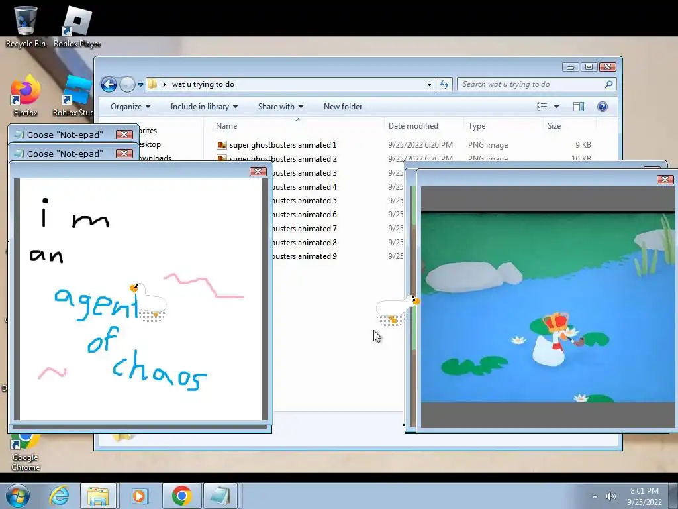Click the Windows Start orb
The width and height of the screenshot is (678, 509).
click(x=18, y=496)
